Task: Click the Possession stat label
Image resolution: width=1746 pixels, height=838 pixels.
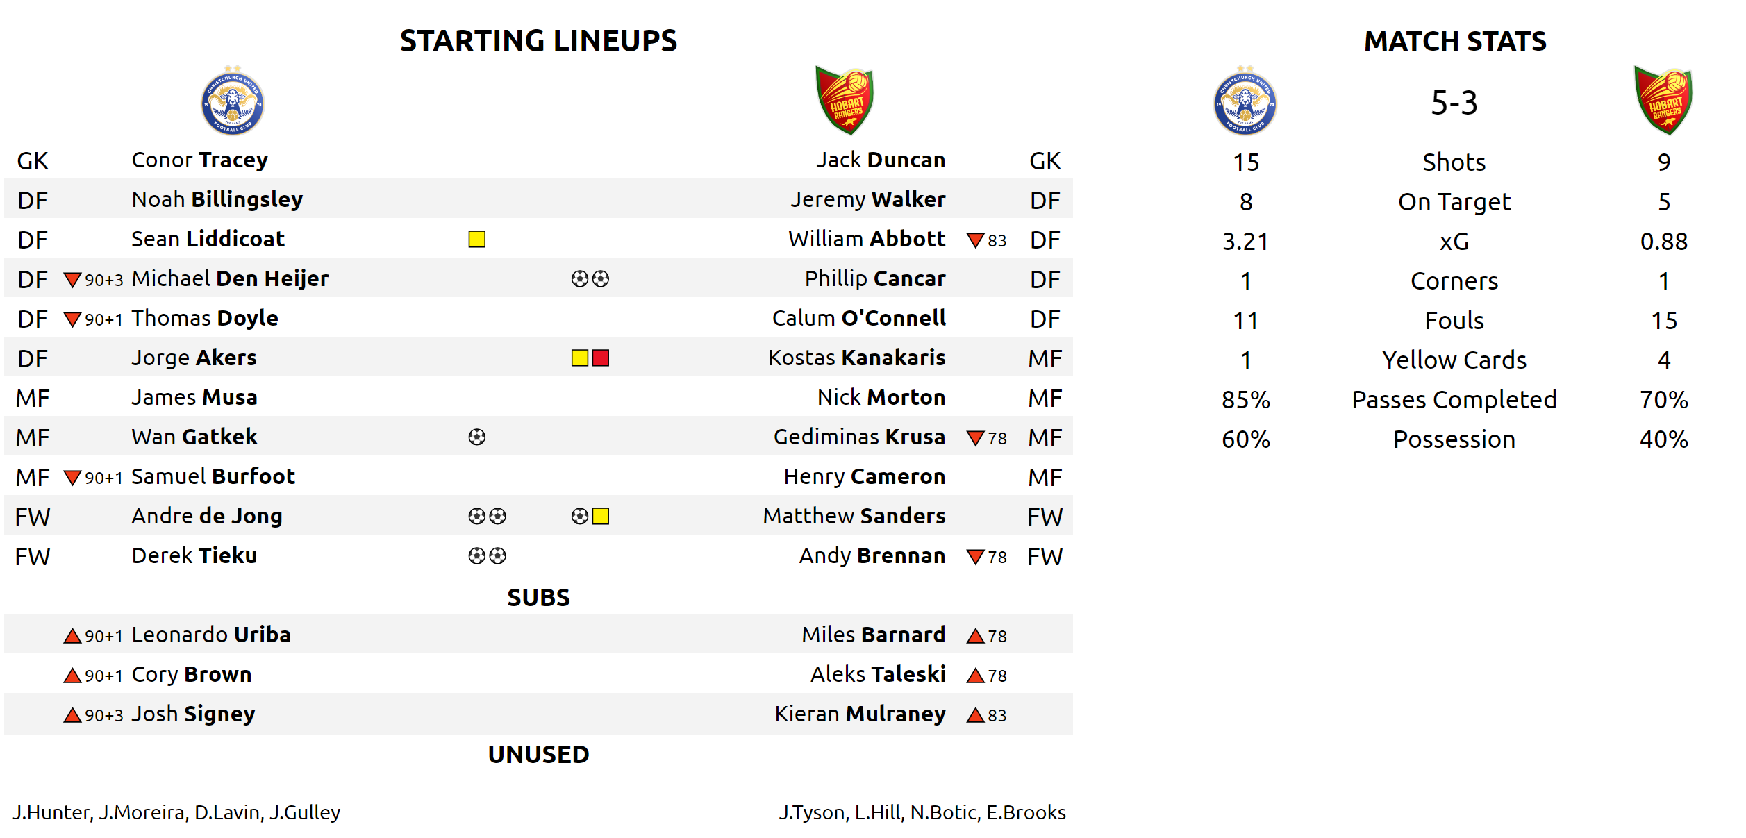Action: point(1454,439)
